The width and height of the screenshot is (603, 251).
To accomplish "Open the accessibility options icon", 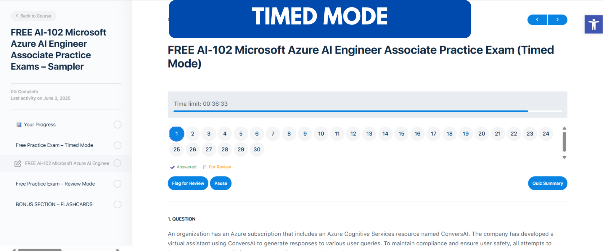I will click(x=593, y=24).
